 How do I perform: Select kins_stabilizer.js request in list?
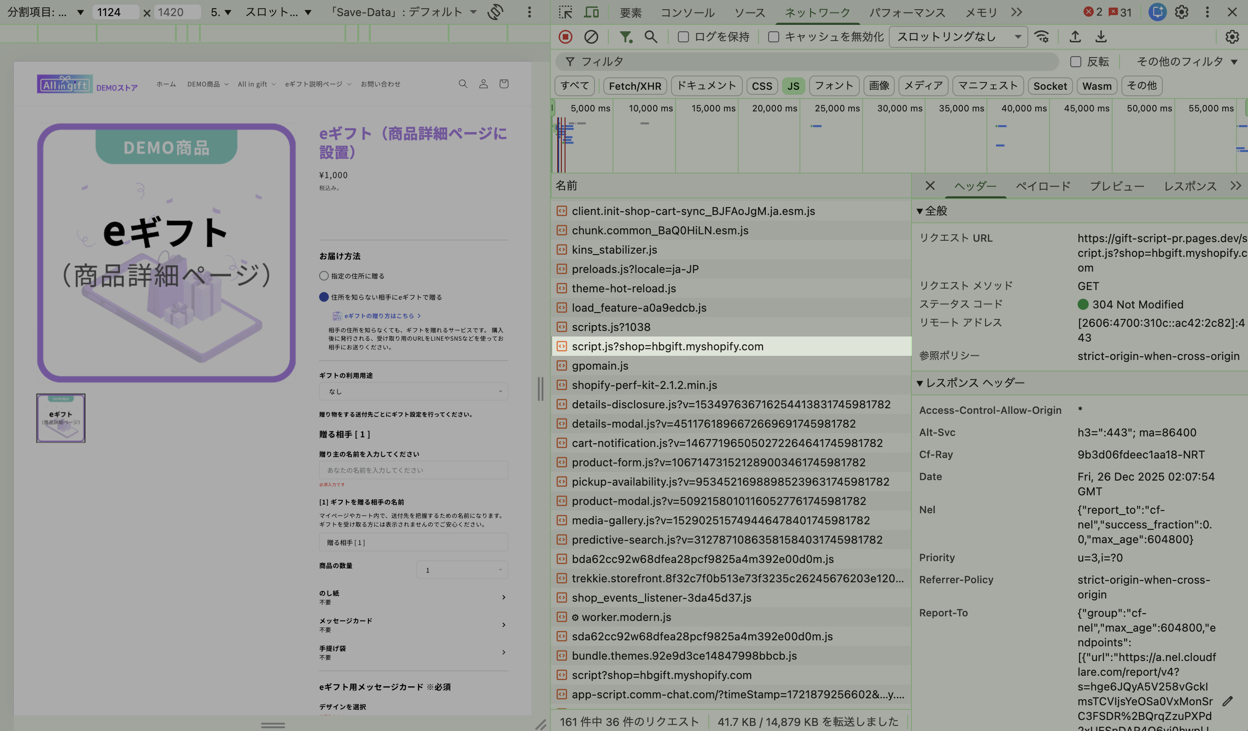pyautogui.click(x=614, y=250)
